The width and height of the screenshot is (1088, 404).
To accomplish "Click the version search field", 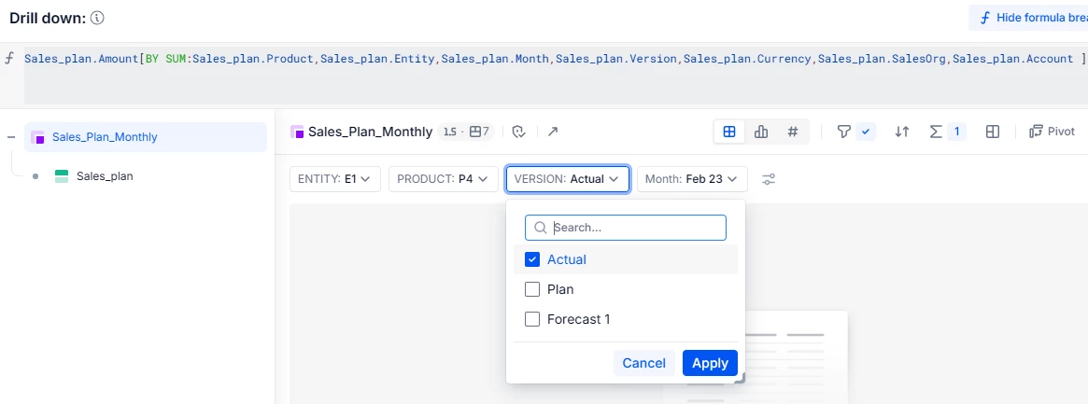I will (x=635, y=228).
